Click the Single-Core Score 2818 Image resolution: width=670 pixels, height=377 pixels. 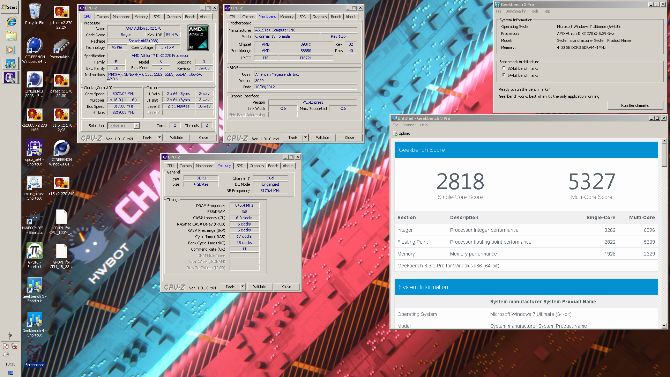460,182
